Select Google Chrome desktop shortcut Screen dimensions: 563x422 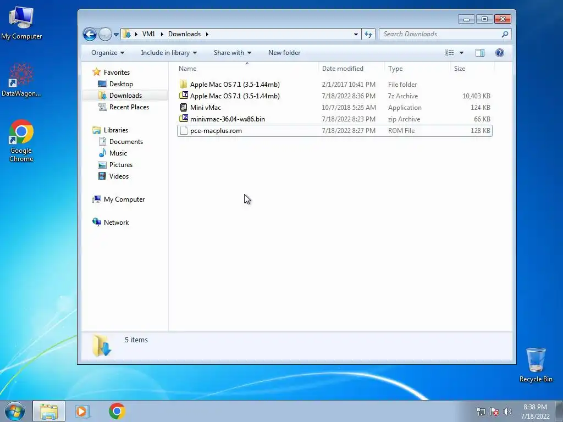(21, 141)
